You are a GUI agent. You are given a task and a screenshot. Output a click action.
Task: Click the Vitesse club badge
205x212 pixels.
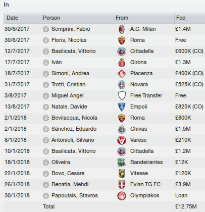[122, 174]
